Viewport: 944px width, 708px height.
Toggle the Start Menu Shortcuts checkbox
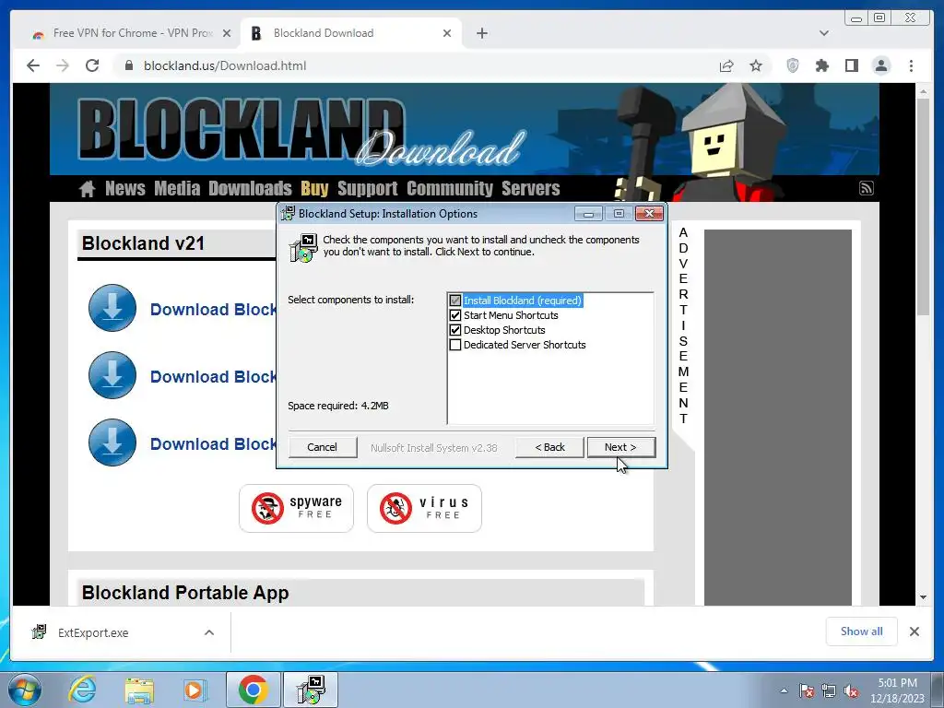tap(455, 315)
